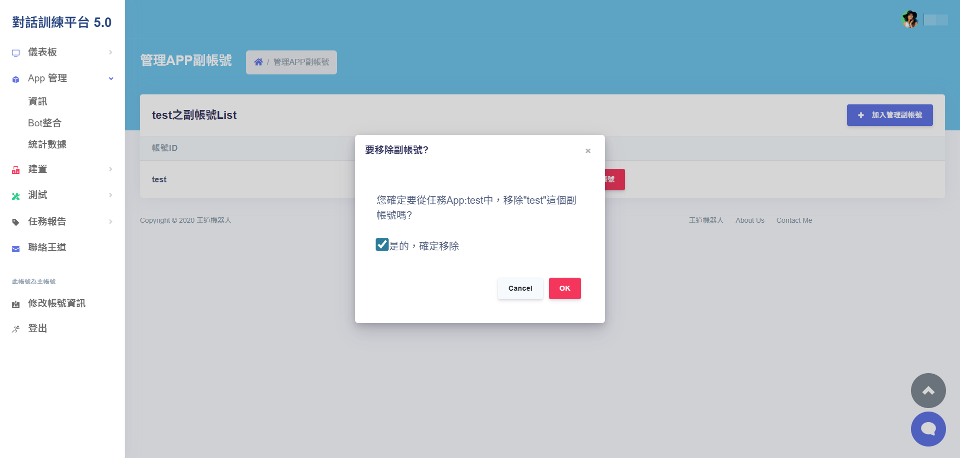This screenshot has height=458, width=960.
Task: Click the envelope icon beside 聯絡王道
Action: [16, 248]
